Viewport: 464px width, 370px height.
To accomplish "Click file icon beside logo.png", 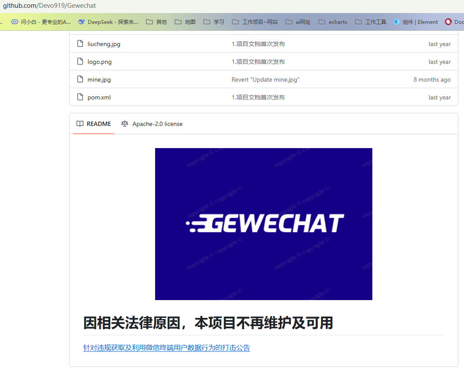I will [80, 62].
